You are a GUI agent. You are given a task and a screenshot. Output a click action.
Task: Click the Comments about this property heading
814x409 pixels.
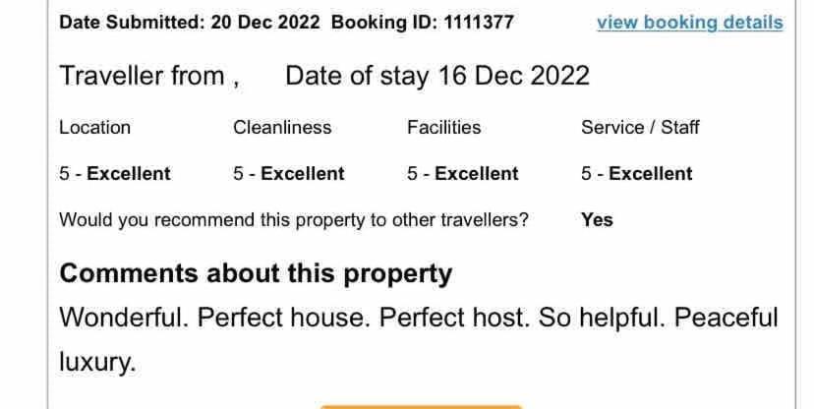coord(256,274)
